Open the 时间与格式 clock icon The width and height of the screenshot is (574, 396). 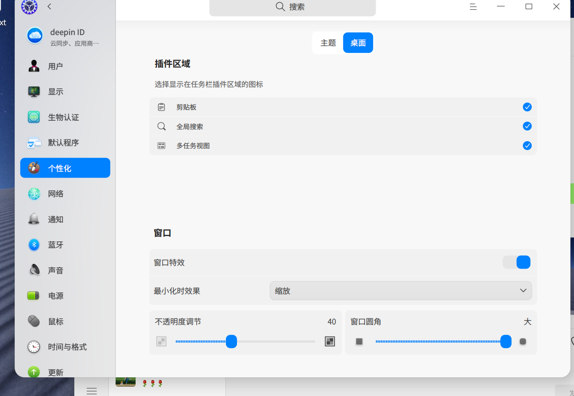(34, 347)
